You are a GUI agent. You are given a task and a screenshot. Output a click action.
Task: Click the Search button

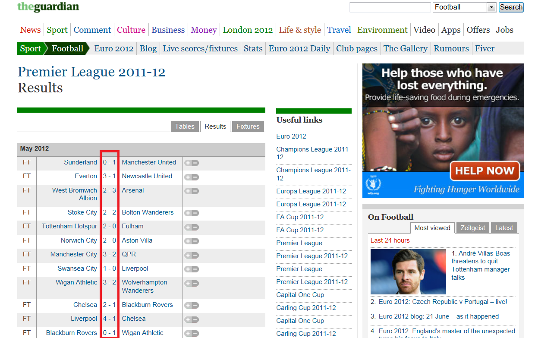point(511,7)
